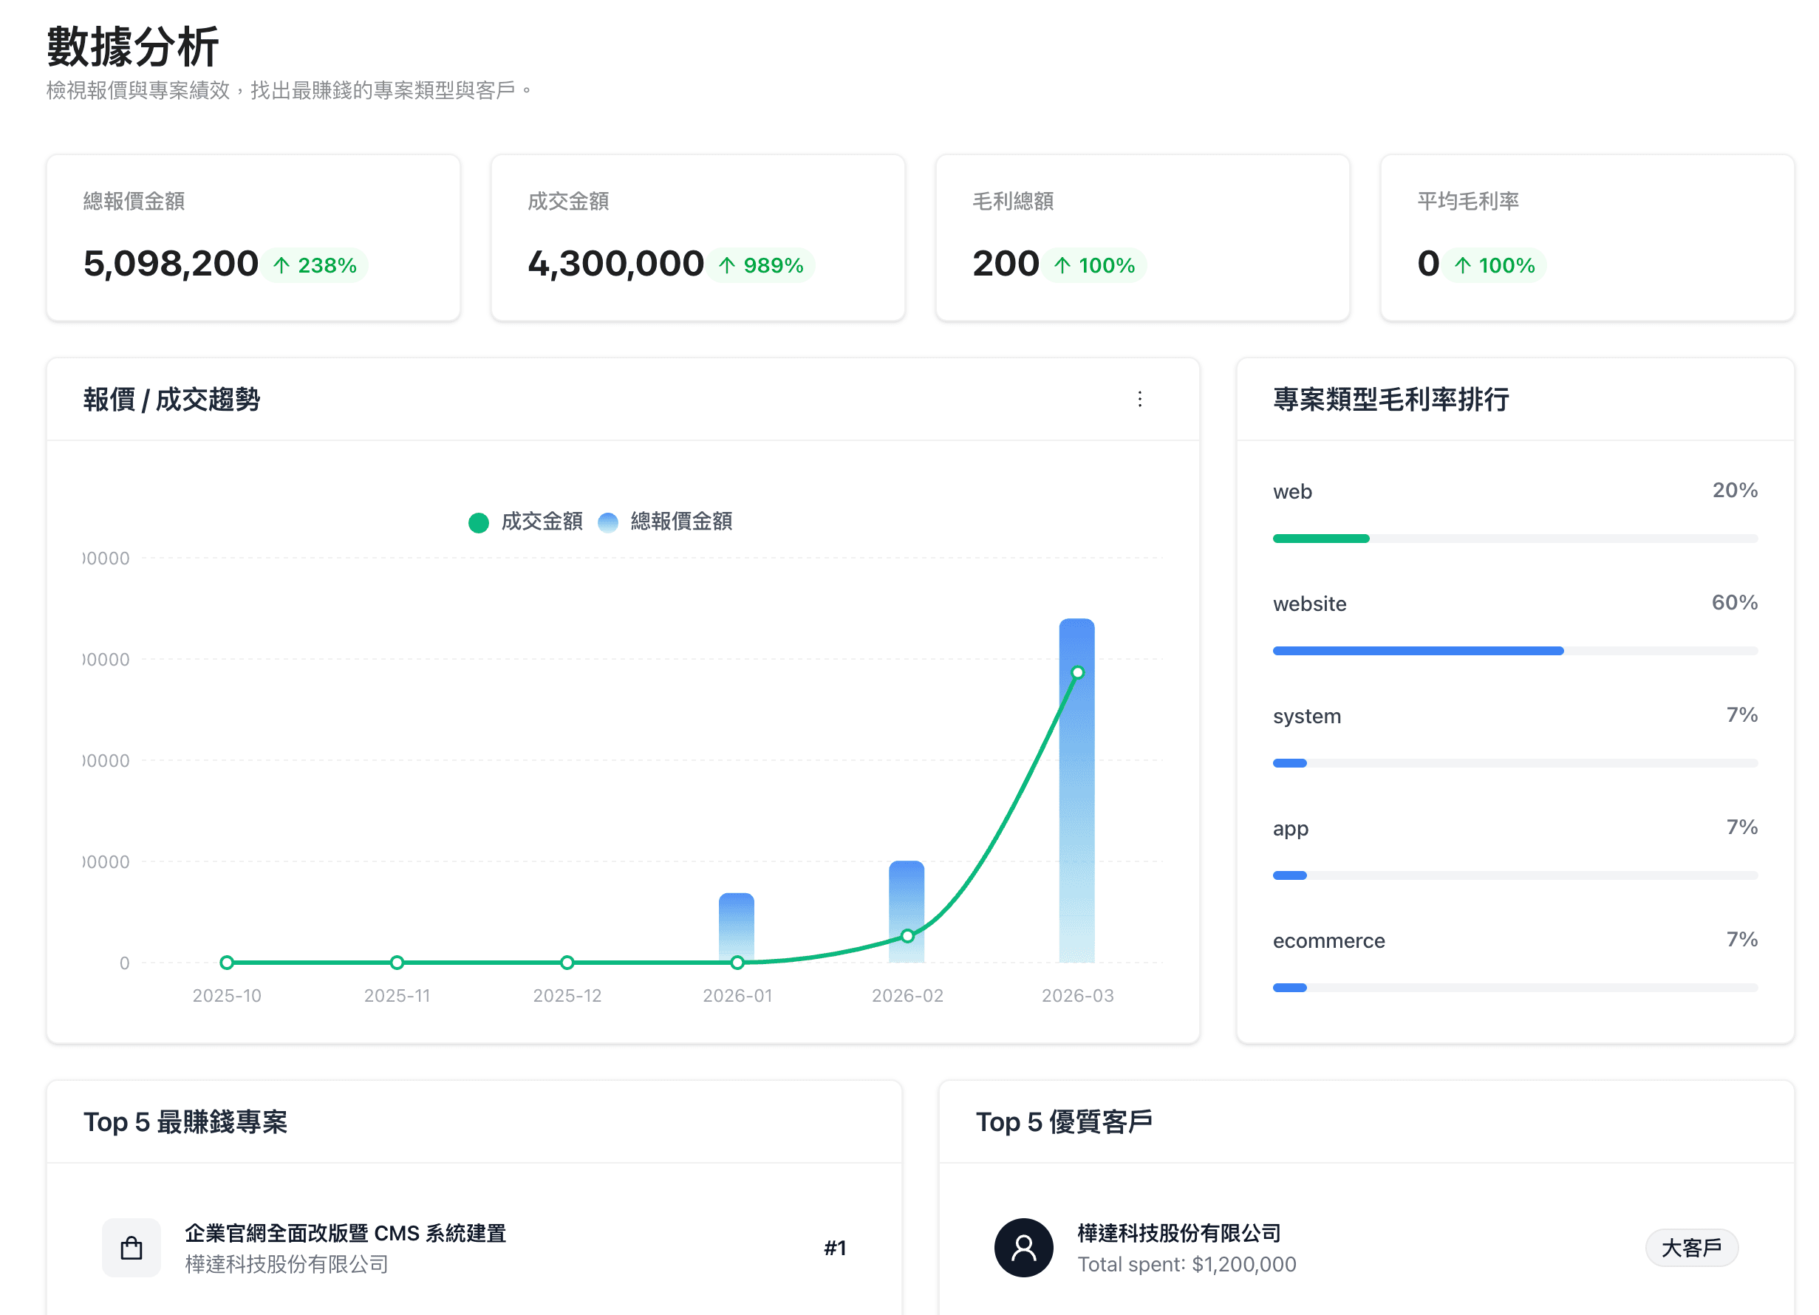Click the up arrow beside 989%
1819x1315 pixels.
point(728,264)
